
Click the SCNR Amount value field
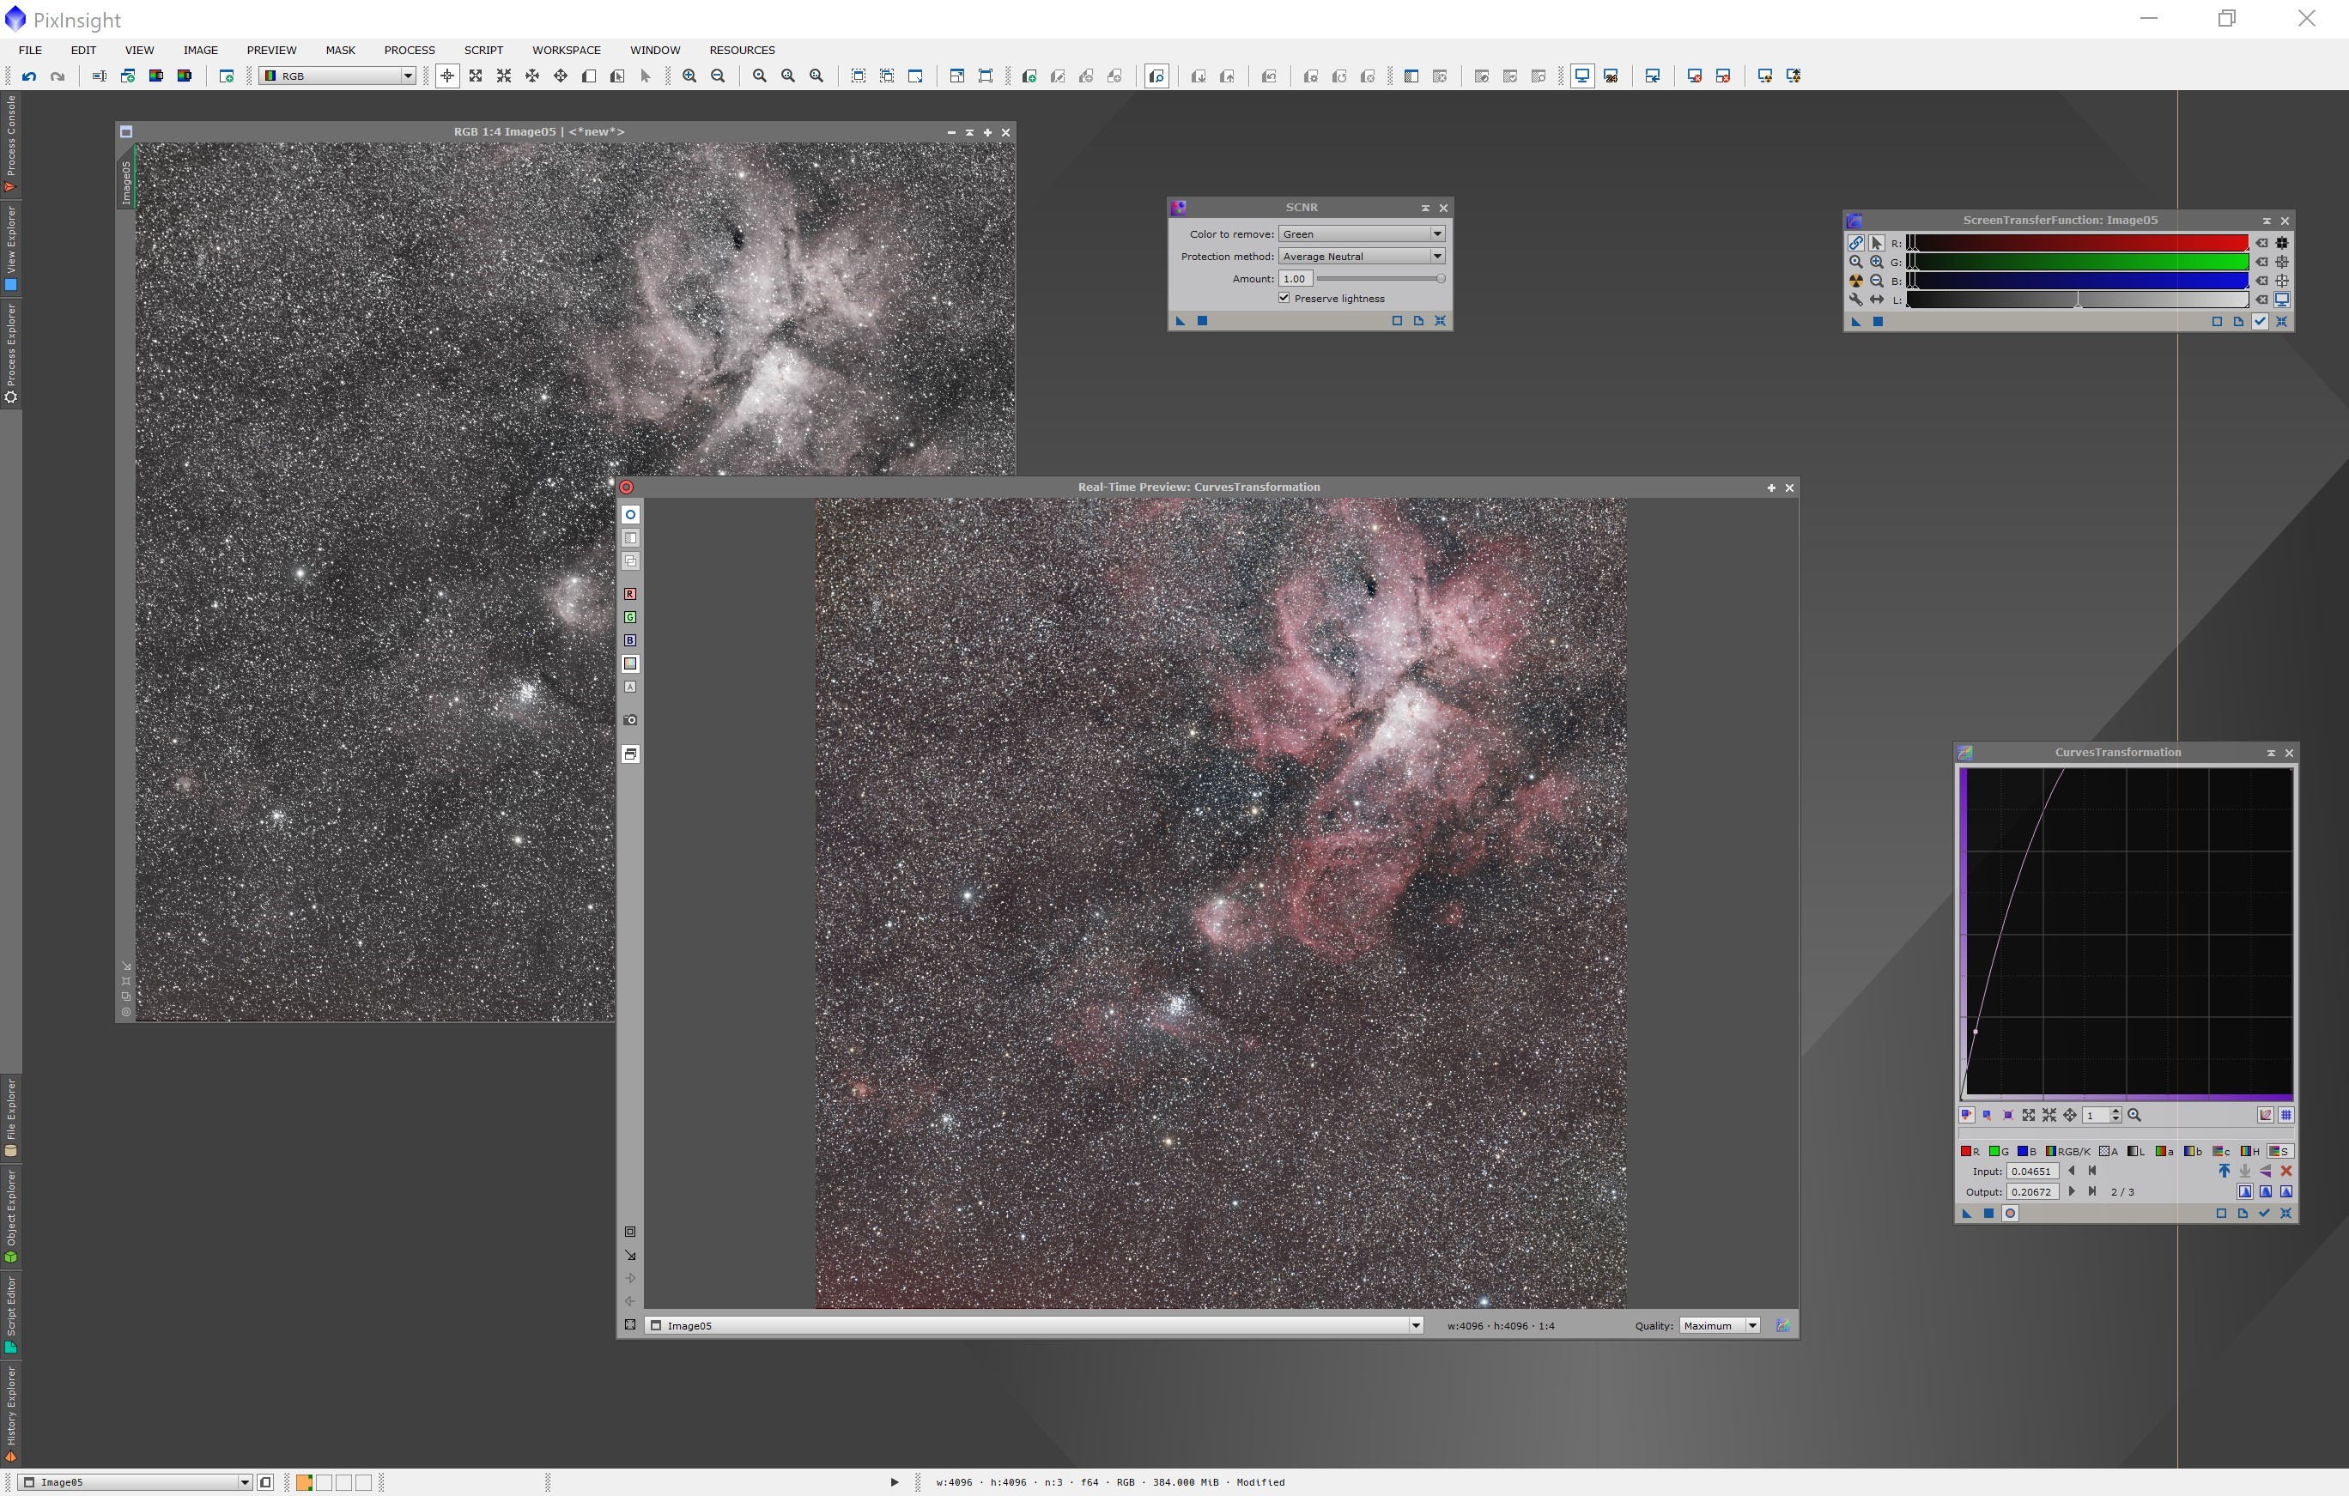1296,279
